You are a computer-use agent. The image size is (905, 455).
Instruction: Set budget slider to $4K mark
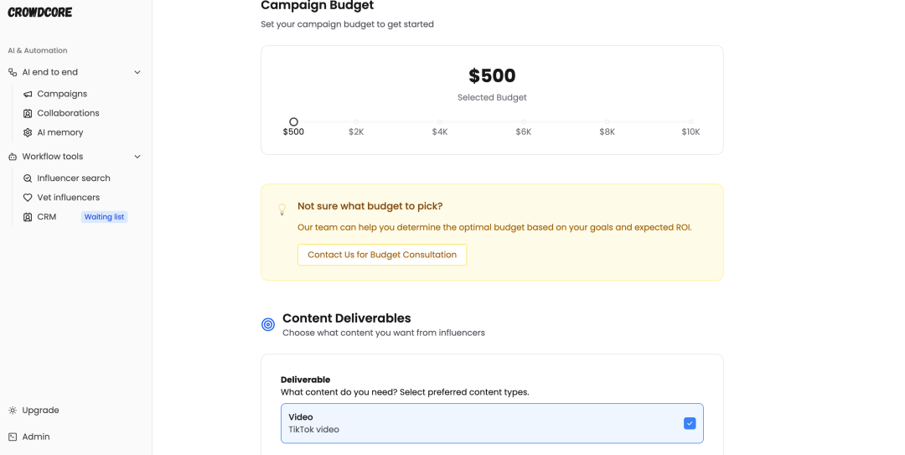[440, 122]
